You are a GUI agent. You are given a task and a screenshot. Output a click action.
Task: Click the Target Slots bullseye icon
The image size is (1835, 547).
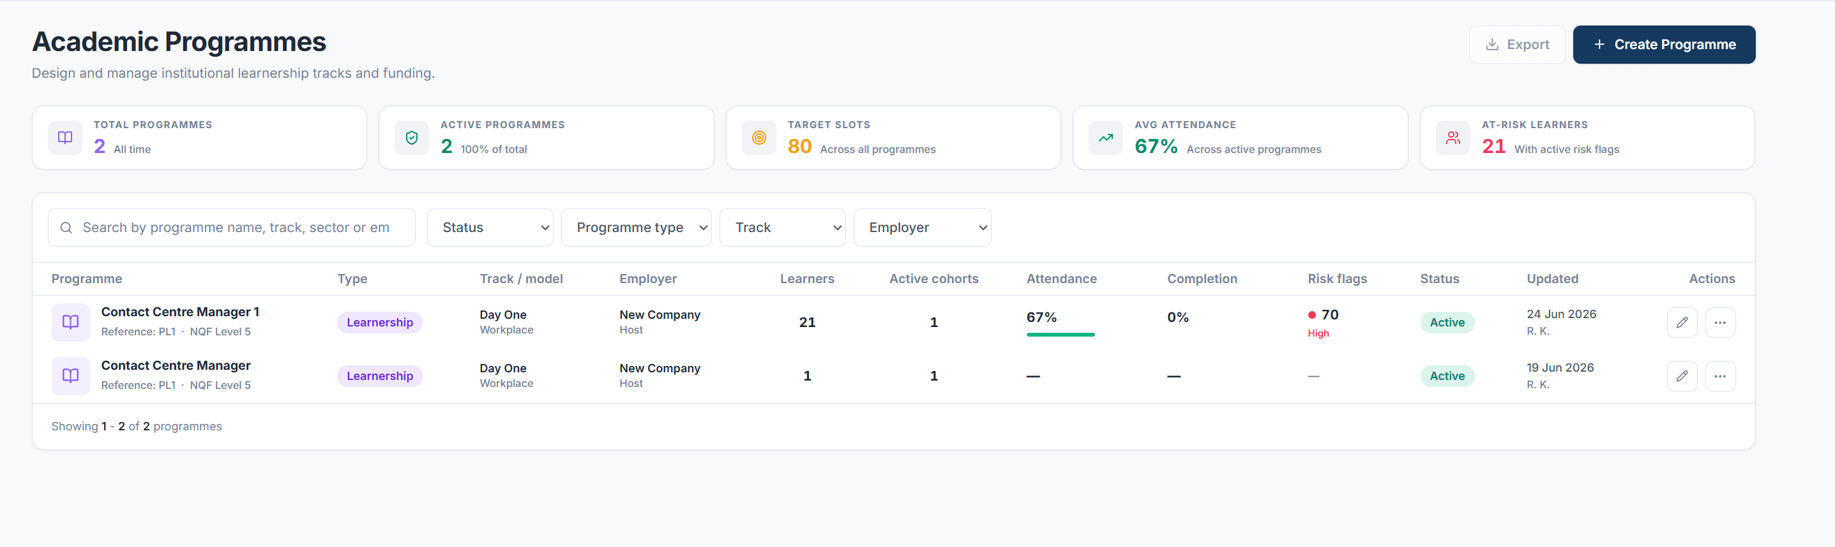point(759,138)
